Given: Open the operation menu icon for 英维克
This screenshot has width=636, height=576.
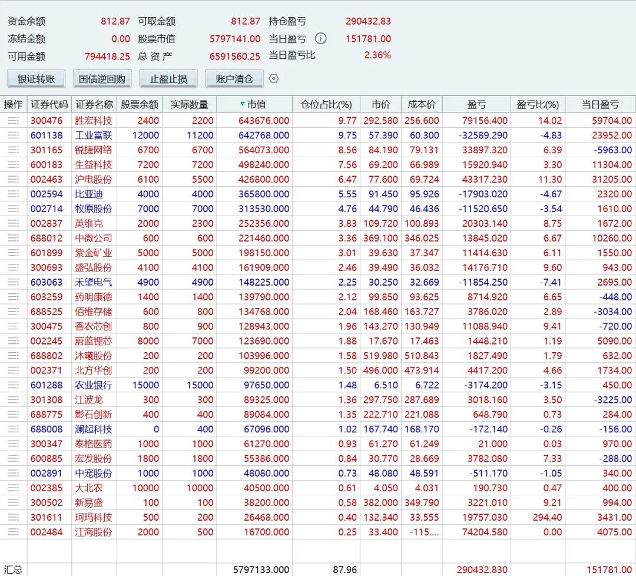Looking at the screenshot, I should point(14,223).
